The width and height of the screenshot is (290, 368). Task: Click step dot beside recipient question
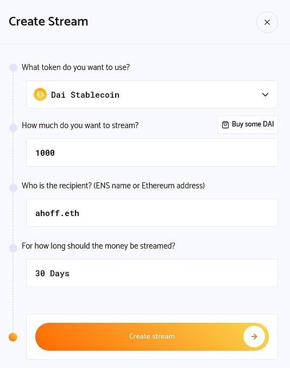[13, 188]
